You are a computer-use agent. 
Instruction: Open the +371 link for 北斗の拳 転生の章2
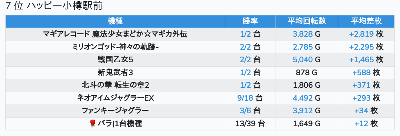tap(361, 85)
